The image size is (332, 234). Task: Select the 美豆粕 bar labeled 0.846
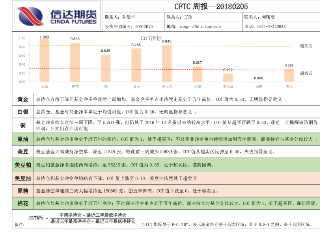tap(167, 63)
